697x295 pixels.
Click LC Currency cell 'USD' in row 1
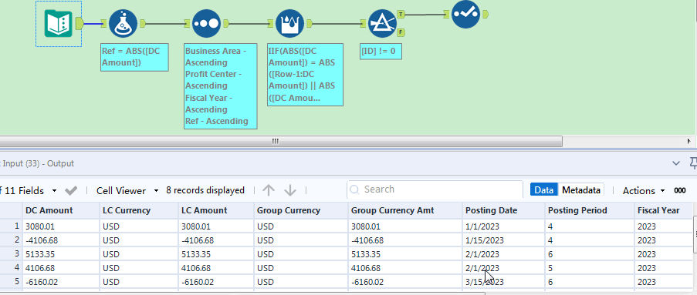point(139,226)
